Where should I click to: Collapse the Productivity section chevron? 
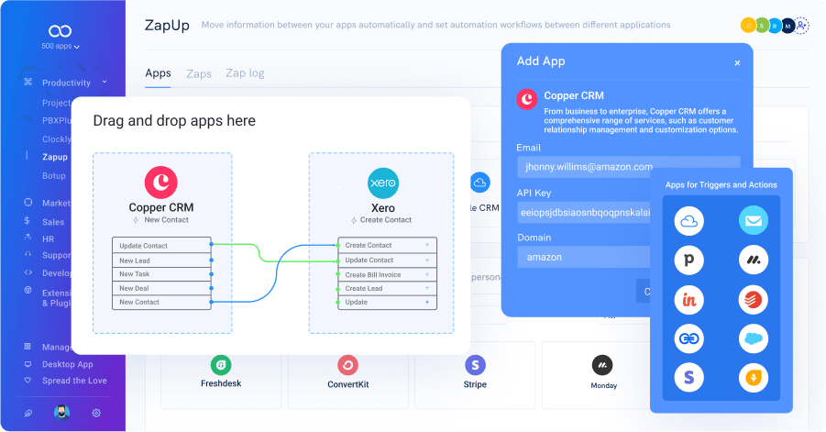click(105, 82)
